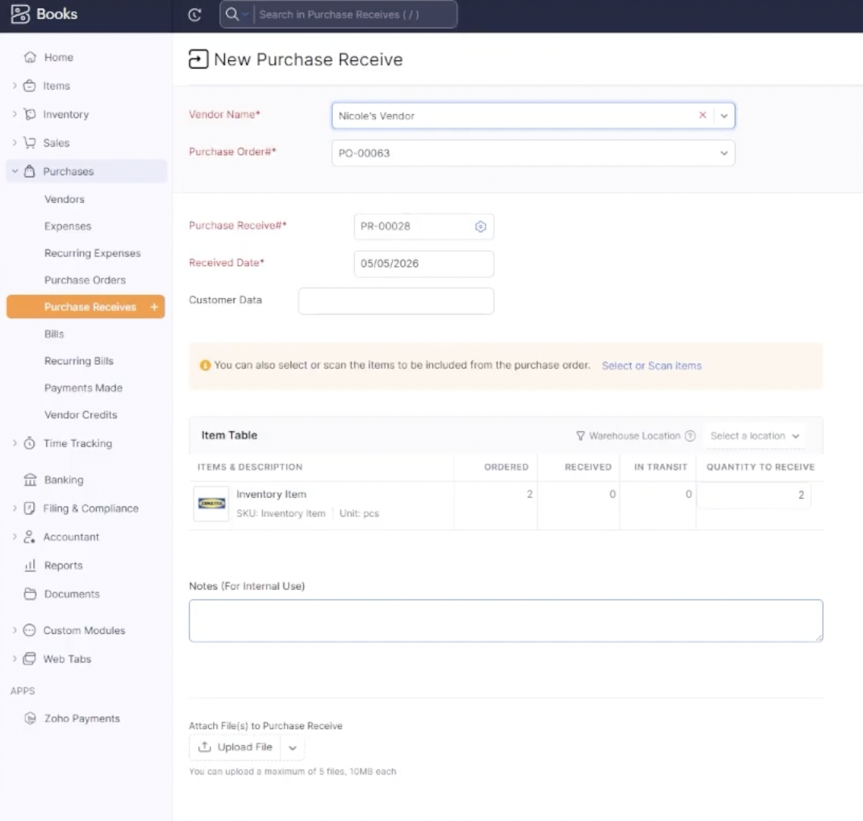Viewport: 863px width, 821px height.
Task: Click the Filing & Compliance icon
Action: click(x=30, y=508)
